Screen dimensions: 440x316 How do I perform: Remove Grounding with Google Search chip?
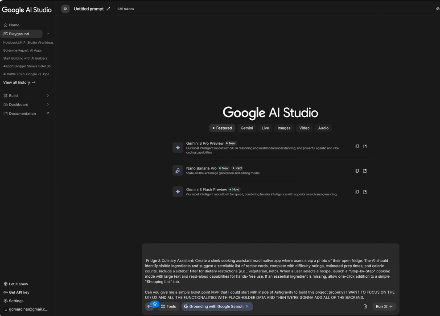click(247, 307)
